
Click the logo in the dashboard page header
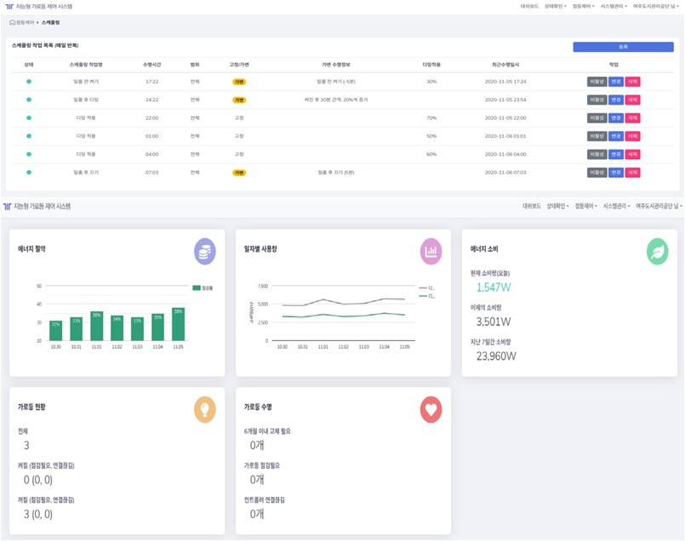[x=7, y=207]
